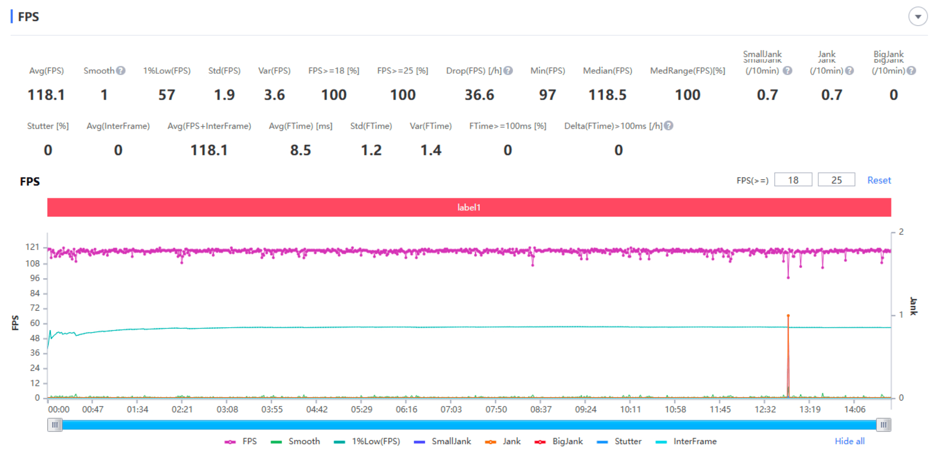Click BigJank (/10min) help icon
935x450 pixels.
coord(911,71)
